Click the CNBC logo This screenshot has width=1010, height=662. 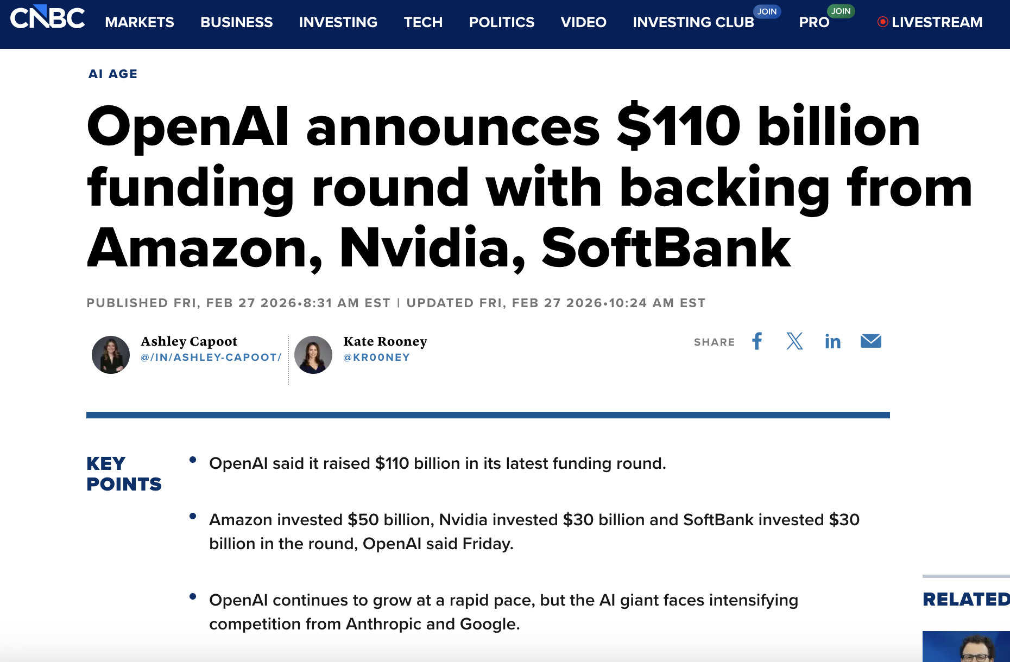(x=48, y=18)
